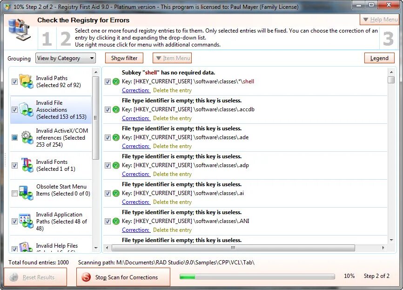
Task: Click the Invalid Fonts category icon
Action: [27, 165]
